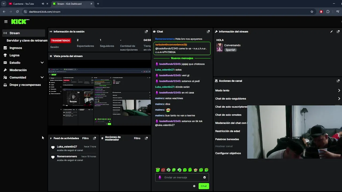Expand the Estudio sidebar section

click(42, 63)
